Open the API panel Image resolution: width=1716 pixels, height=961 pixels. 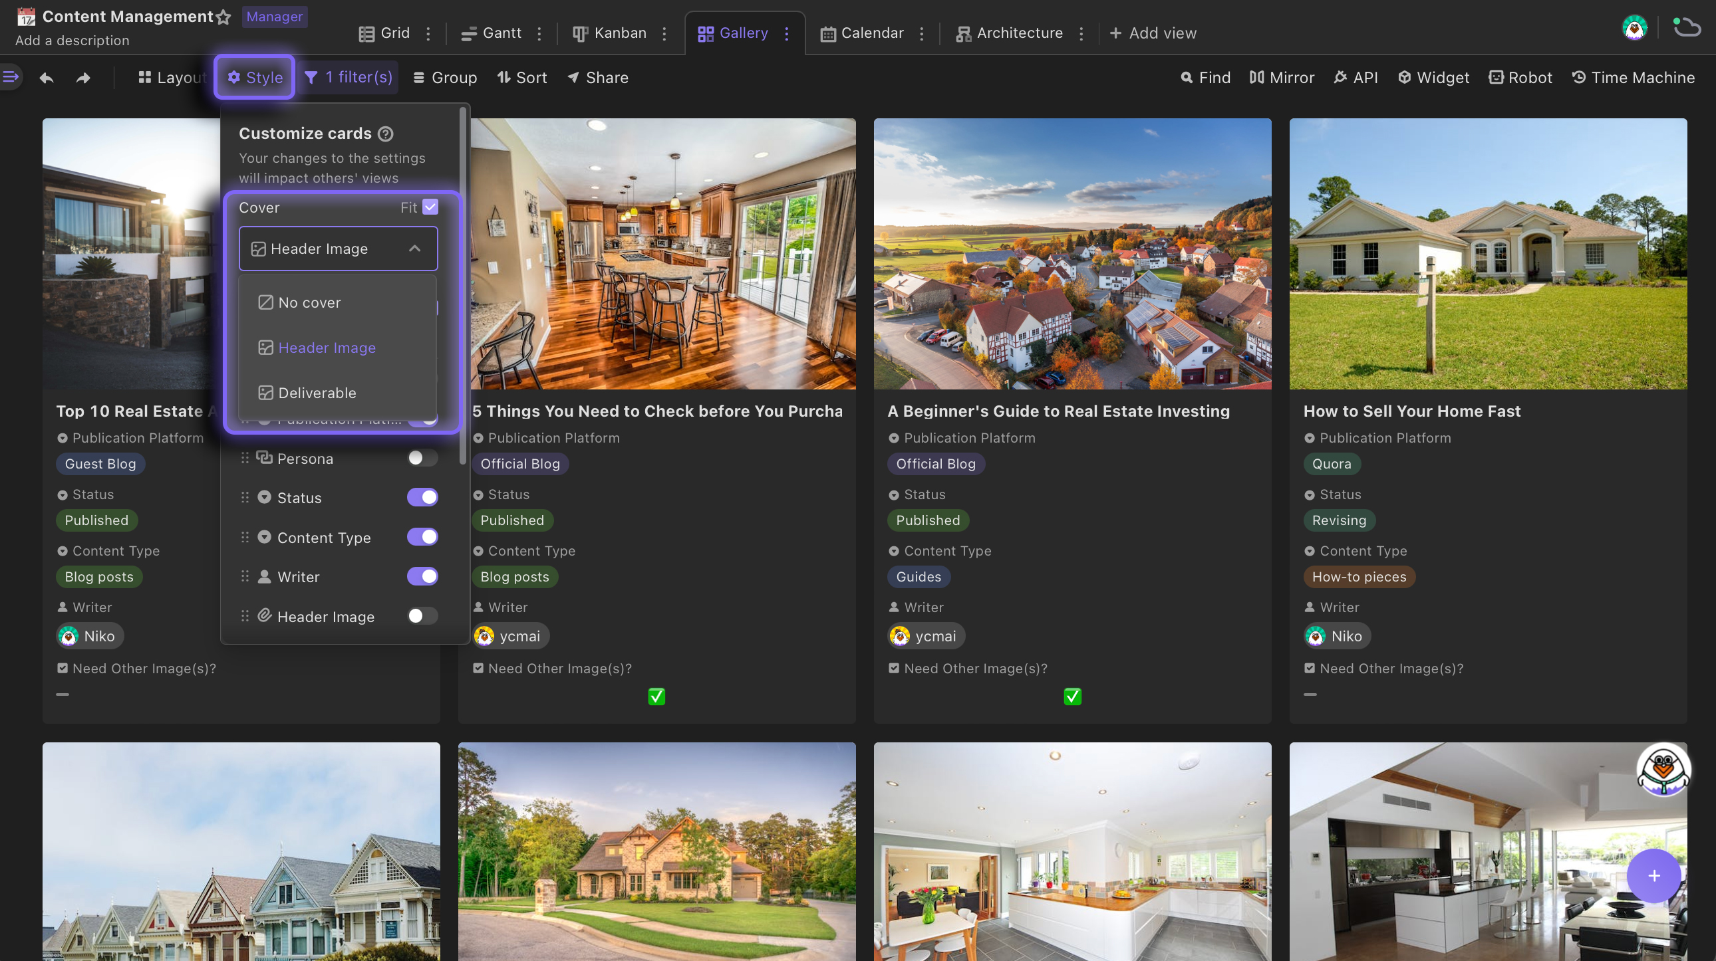coord(1356,78)
